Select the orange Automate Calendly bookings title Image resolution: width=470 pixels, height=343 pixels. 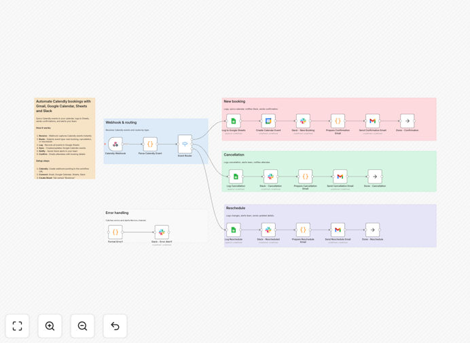(x=63, y=106)
